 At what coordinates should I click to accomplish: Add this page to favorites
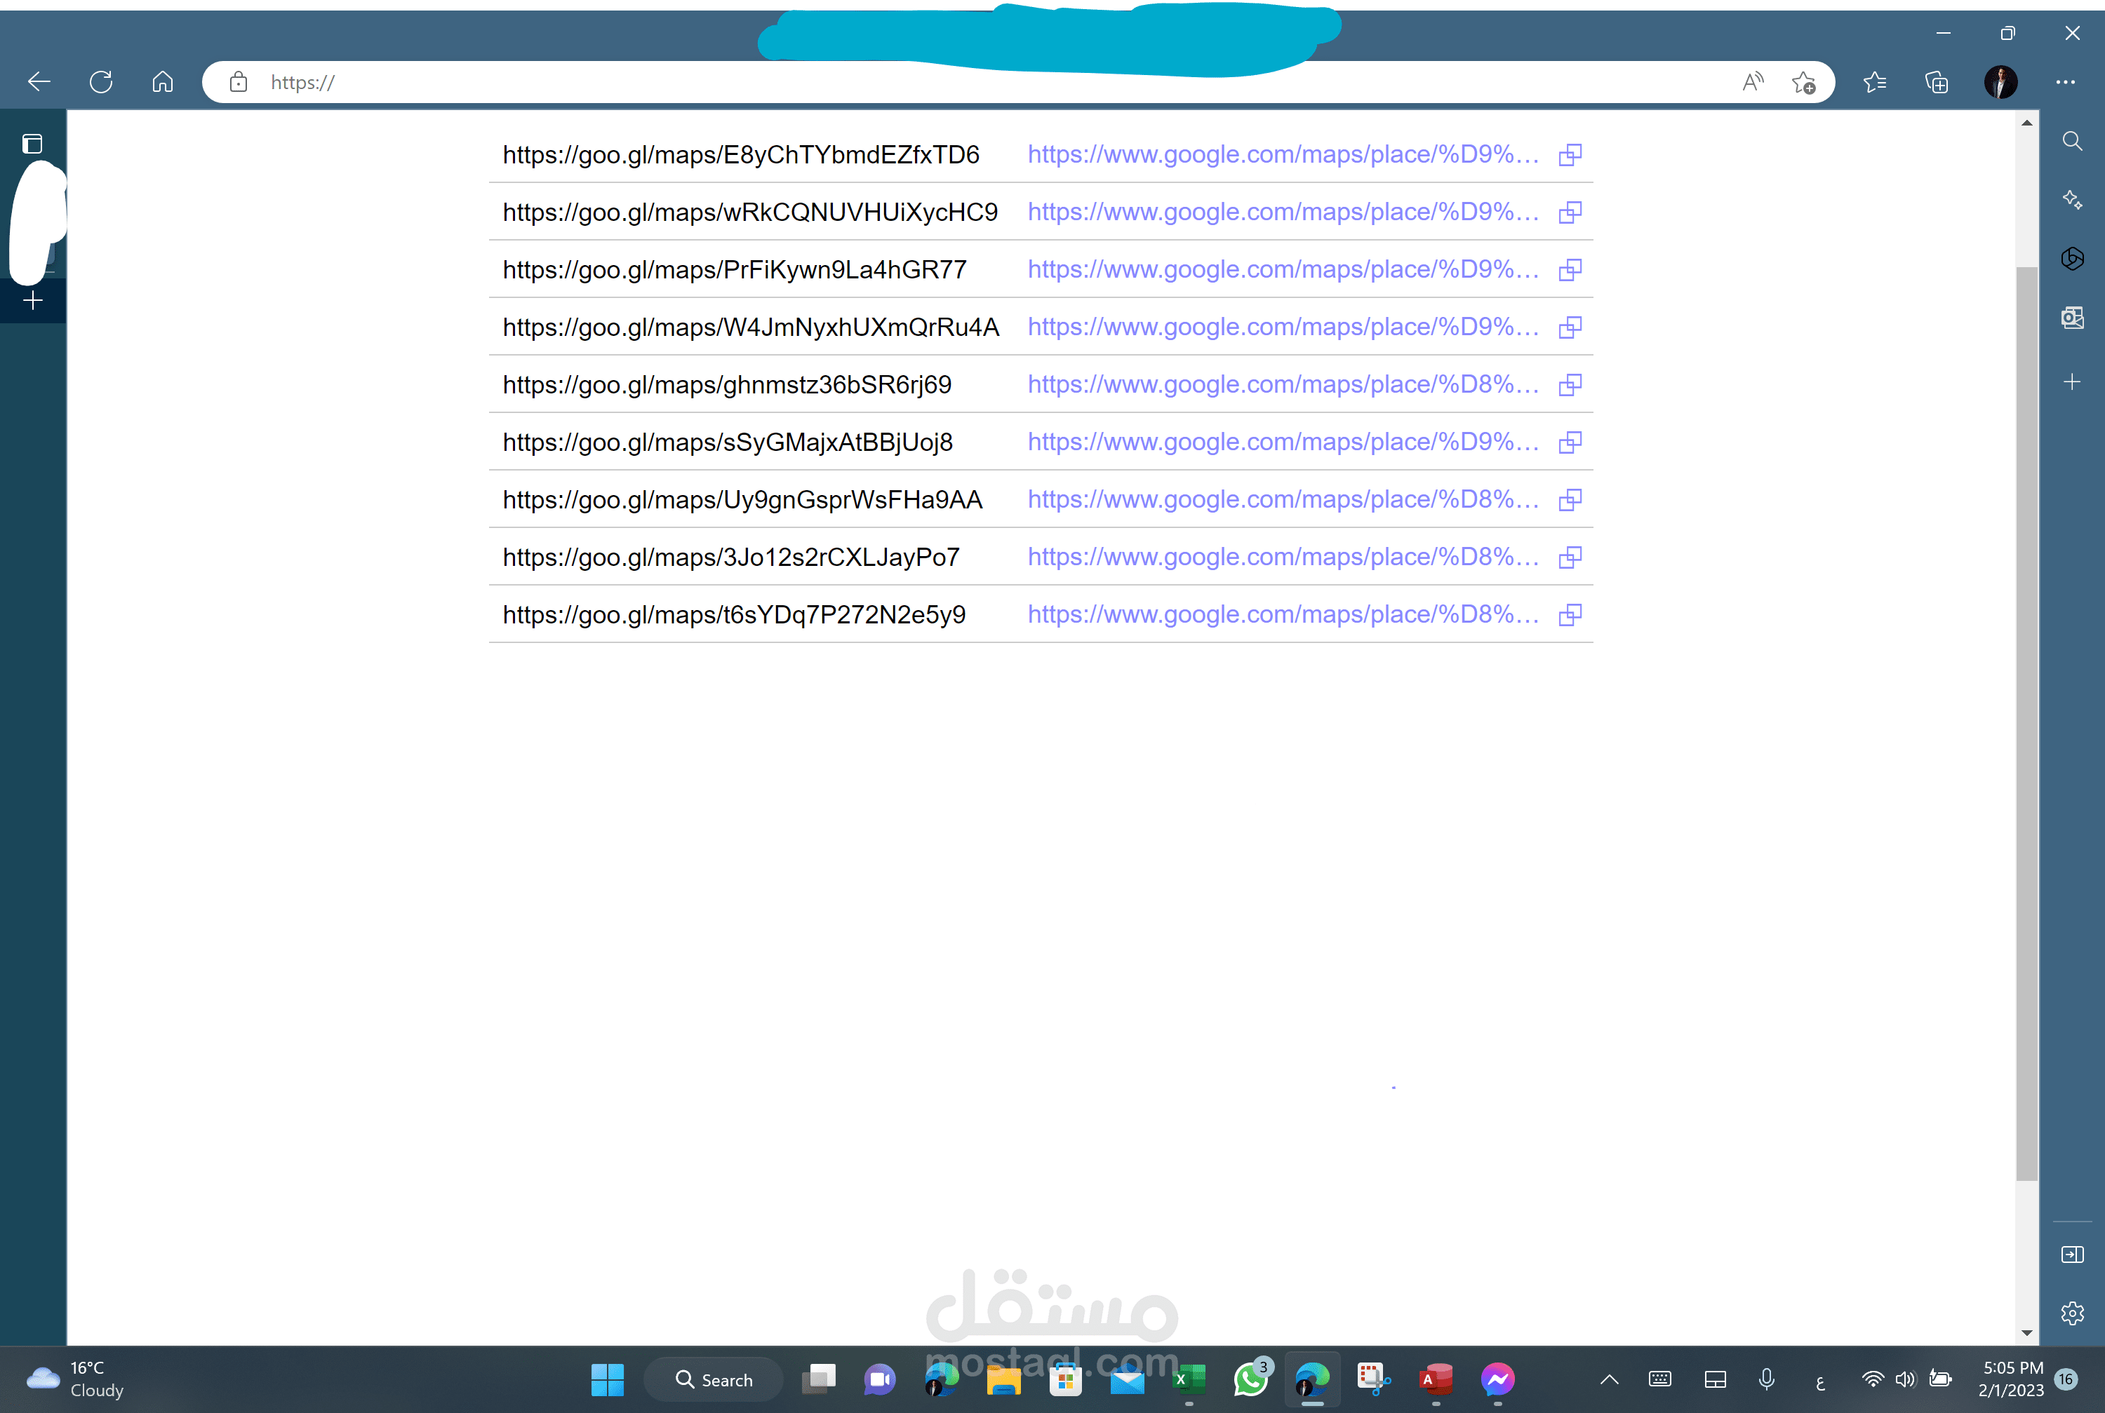point(1803,82)
